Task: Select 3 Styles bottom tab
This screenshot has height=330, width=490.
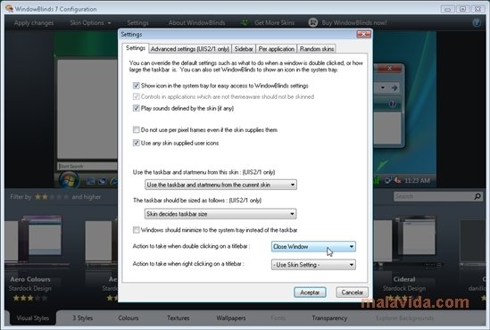Action: pos(82,318)
